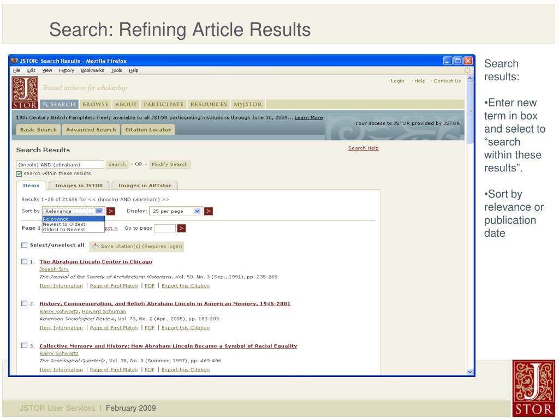The height and width of the screenshot is (419, 559).
Task: Toggle search within these results checkbox
Action: point(19,174)
